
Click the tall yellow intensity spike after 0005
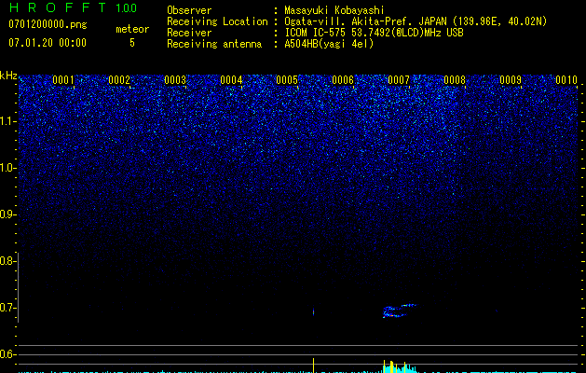point(313,366)
